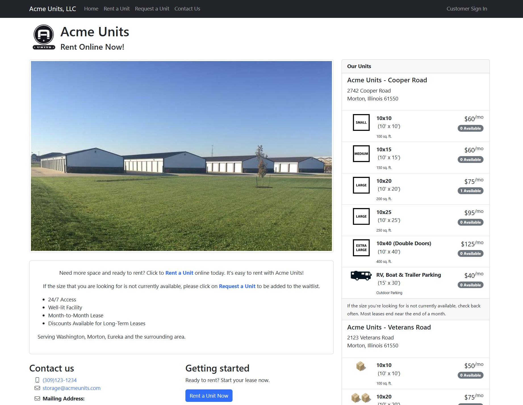Click the 0 Available badge for Veterans Road 10x10

coord(470,375)
